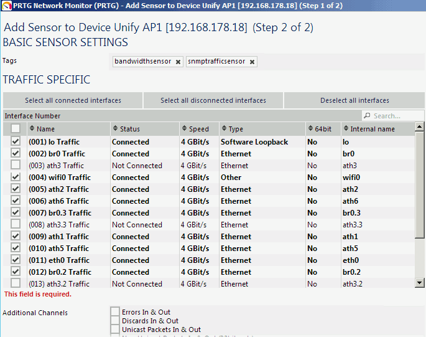The height and width of the screenshot is (337, 426).
Task: Check (003) ath3 Traffic checkbox
Action: tap(16, 164)
